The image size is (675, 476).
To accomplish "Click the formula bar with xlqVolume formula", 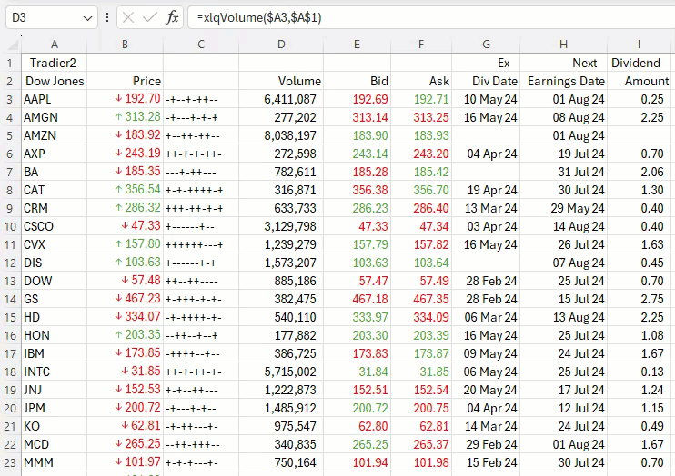I will pyautogui.click(x=430, y=17).
